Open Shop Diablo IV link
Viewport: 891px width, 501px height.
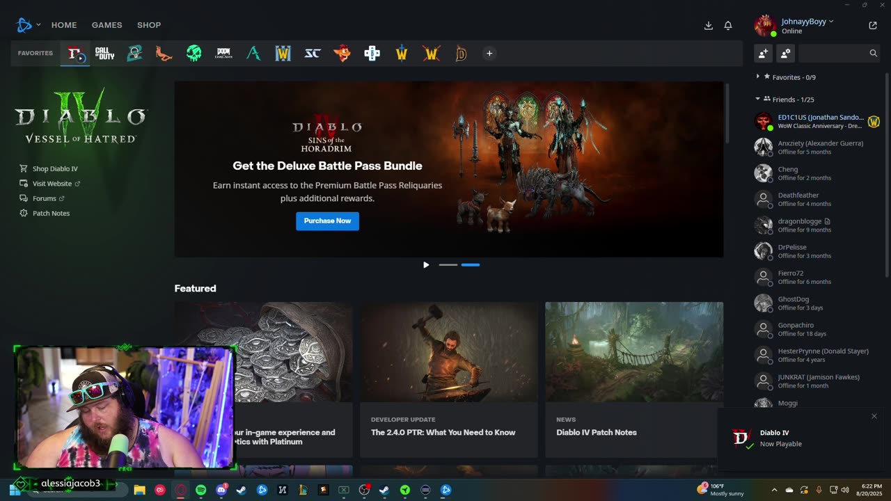click(49, 169)
